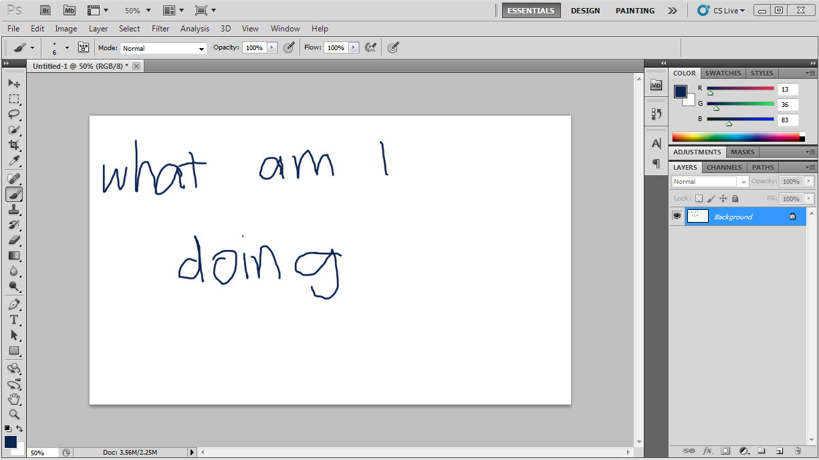Toggle the Brush panel button
The height and width of the screenshot is (460, 819).
point(84,47)
